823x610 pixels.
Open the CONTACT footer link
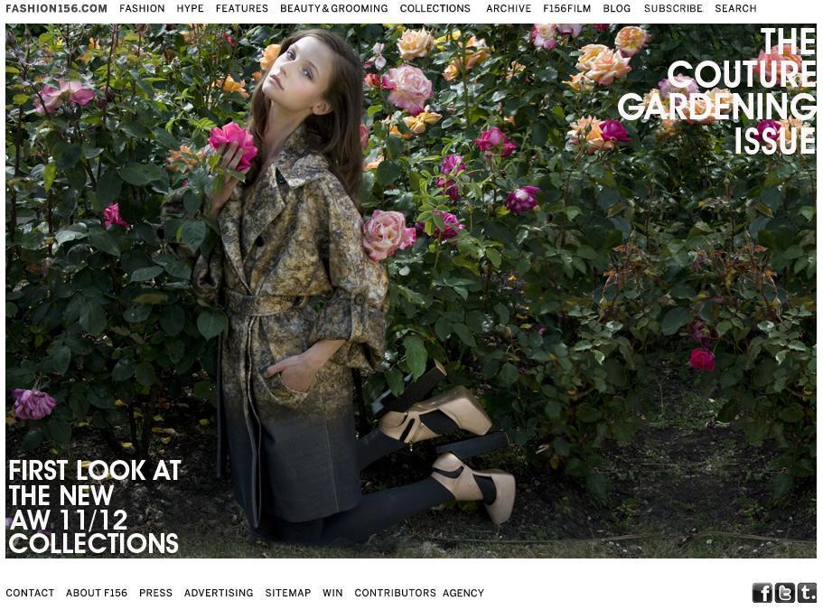pyautogui.click(x=30, y=593)
